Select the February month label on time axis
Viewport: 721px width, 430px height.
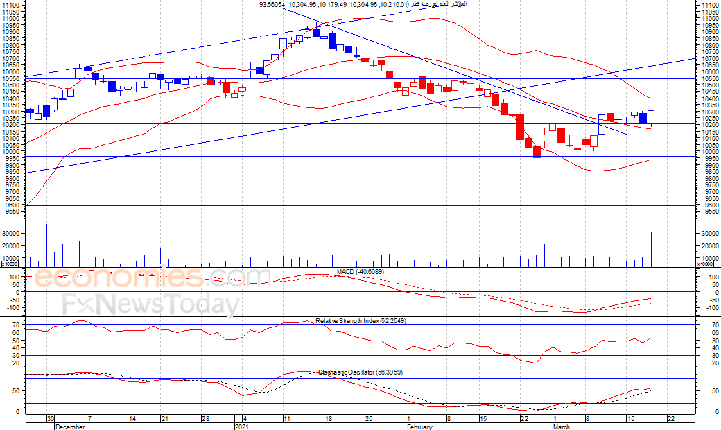tap(419, 427)
